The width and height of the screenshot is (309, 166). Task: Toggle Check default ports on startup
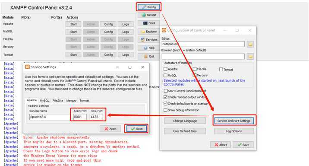coord(166,103)
